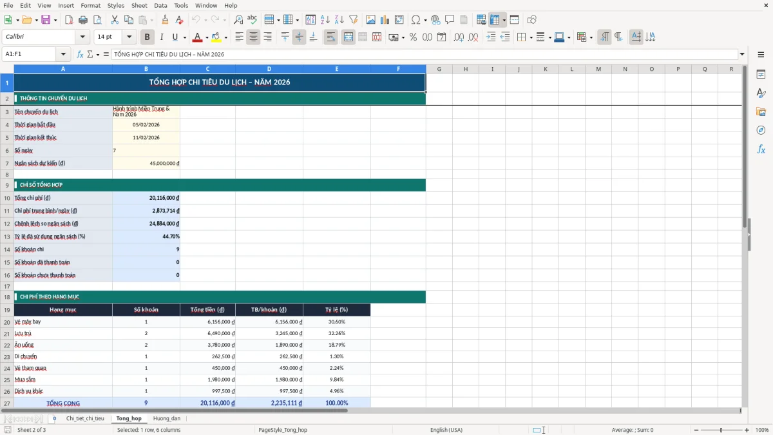Open the Format menu
Viewport: 773px width, 435px height.
[90, 5]
